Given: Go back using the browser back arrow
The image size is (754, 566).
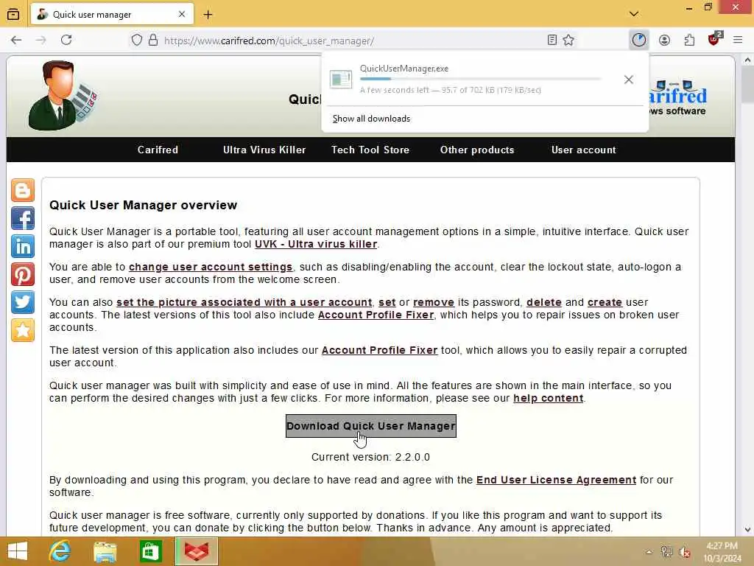Looking at the screenshot, I should (x=16, y=41).
